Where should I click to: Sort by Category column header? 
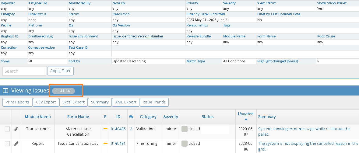(x=148, y=116)
